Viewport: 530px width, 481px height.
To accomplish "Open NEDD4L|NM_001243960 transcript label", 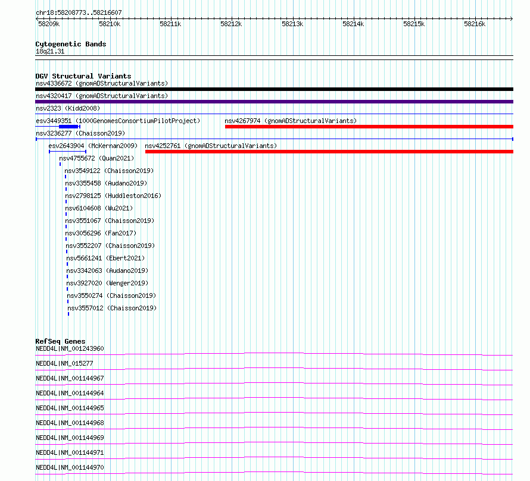I will [x=70, y=348].
